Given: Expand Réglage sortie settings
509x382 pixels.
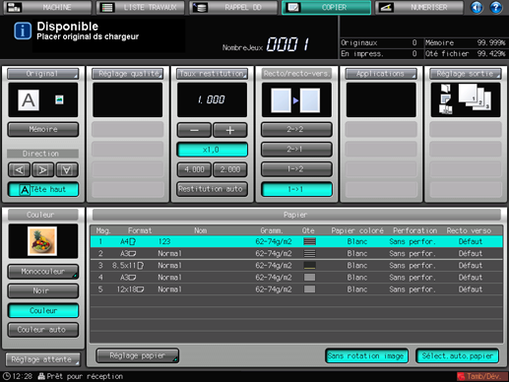Looking at the screenshot, I should [466, 74].
